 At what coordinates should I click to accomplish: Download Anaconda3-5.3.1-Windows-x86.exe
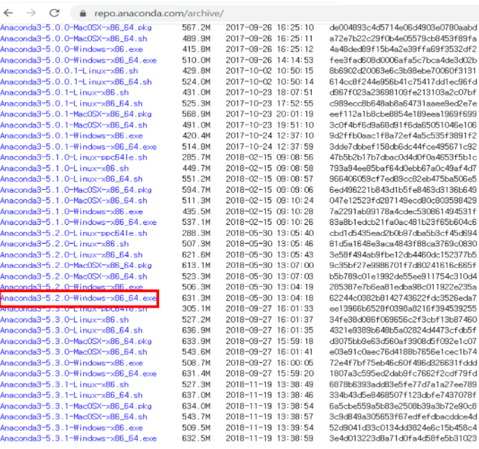click(x=72, y=428)
